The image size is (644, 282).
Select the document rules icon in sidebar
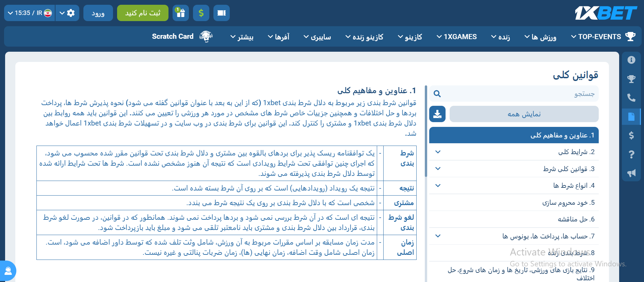(x=631, y=117)
